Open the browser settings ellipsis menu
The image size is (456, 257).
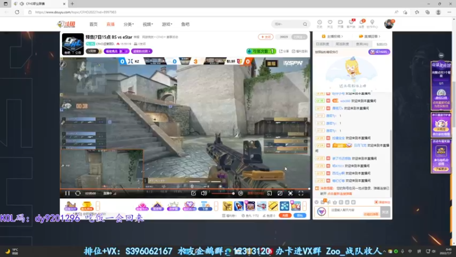coord(449,12)
